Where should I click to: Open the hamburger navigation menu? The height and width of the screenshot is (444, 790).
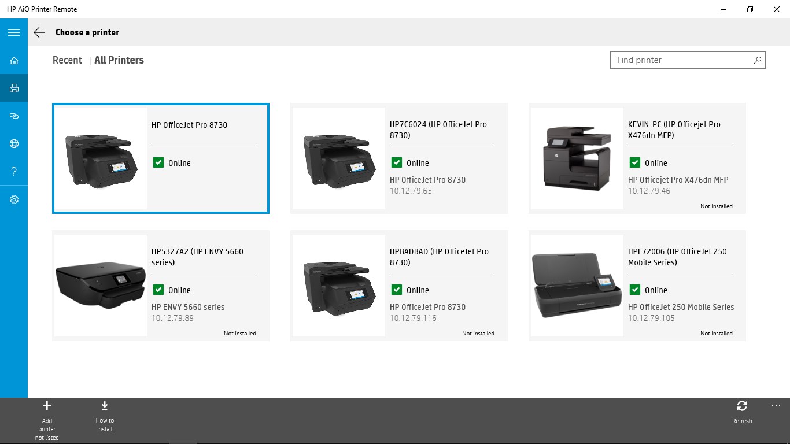[14, 32]
